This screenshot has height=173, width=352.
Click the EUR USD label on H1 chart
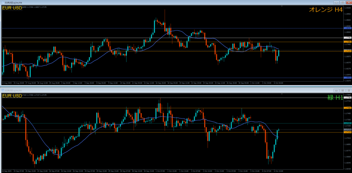tap(12, 96)
